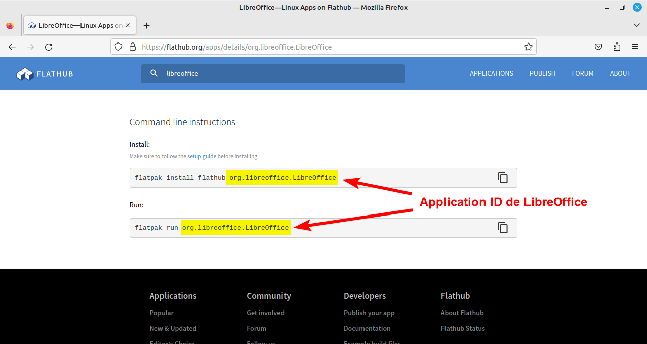Open the Save to Pocket button
The height and width of the screenshot is (344, 647).
coord(598,47)
